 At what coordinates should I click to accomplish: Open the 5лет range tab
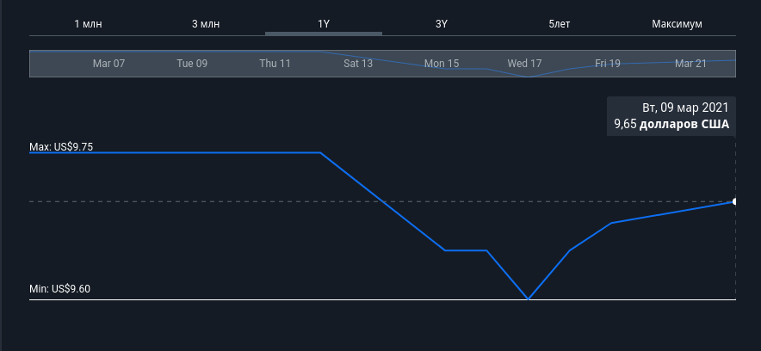[x=560, y=23]
